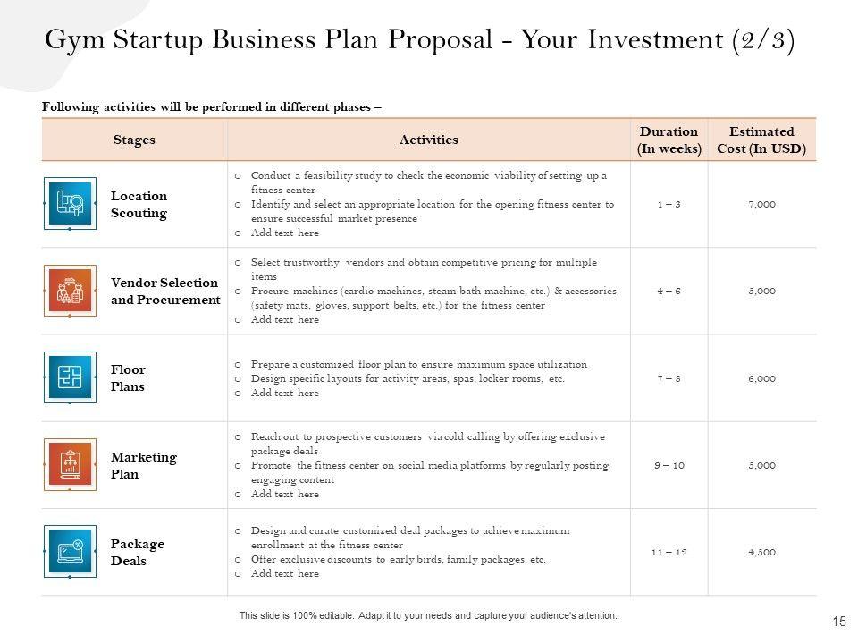Click the Floor Plans blueprint icon

70,377
